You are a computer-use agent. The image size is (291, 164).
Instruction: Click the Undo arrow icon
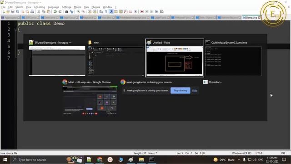click(55, 12)
